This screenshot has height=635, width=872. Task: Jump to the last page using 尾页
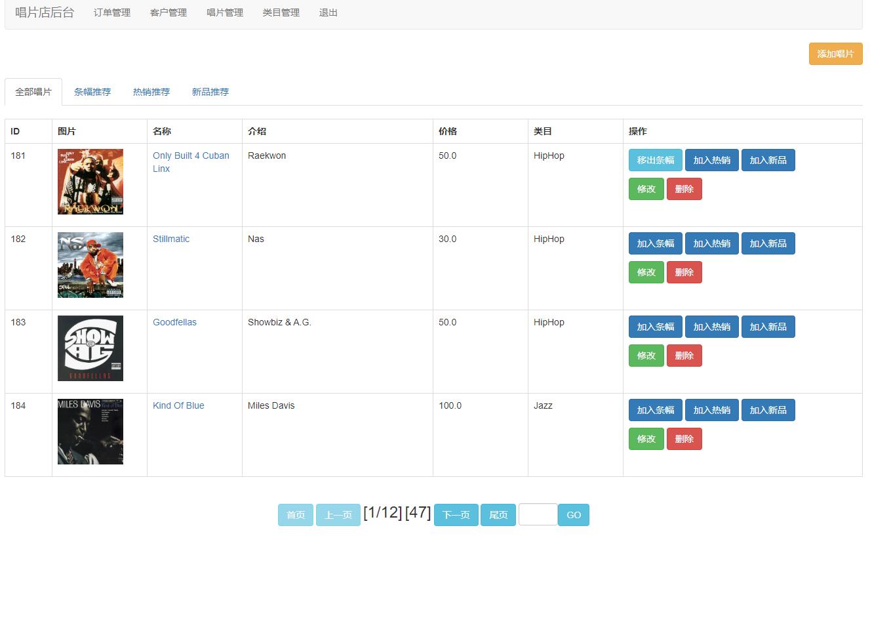[498, 515]
